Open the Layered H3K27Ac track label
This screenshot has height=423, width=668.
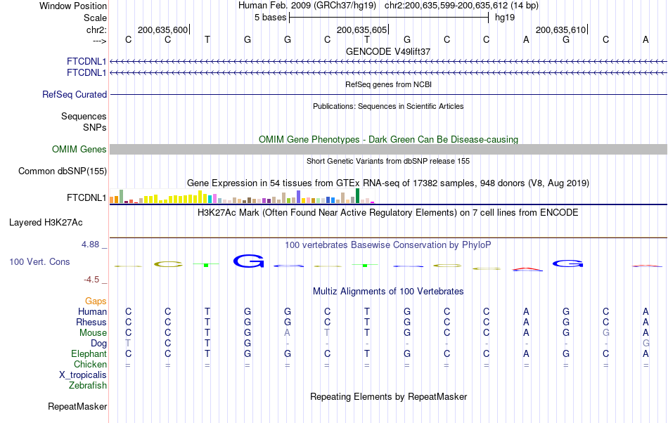tap(46, 223)
